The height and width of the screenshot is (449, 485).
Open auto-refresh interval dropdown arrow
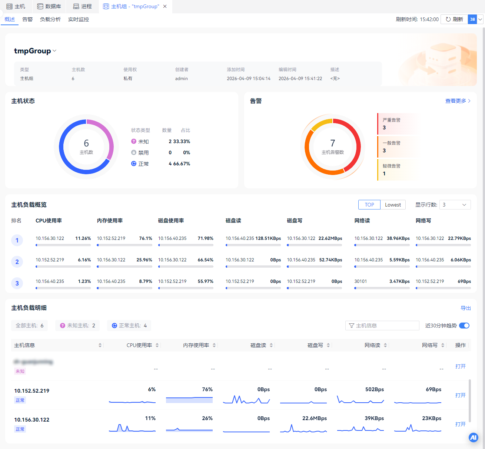pyautogui.click(x=480, y=19)
